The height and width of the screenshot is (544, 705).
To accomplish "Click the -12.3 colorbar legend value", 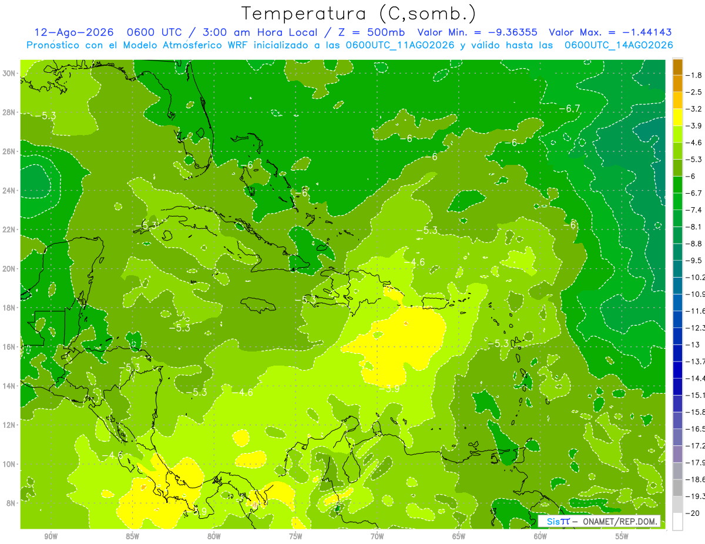I will (x=696, y=327).
